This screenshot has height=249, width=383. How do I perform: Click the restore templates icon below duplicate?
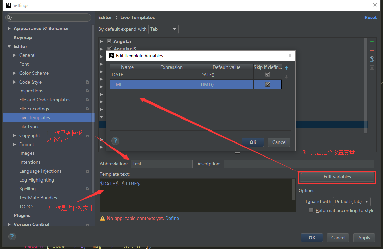coord(372,67)
